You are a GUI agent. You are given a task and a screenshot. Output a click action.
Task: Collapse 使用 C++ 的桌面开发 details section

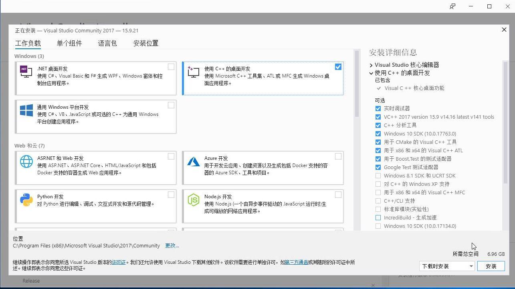click(371, 73)
